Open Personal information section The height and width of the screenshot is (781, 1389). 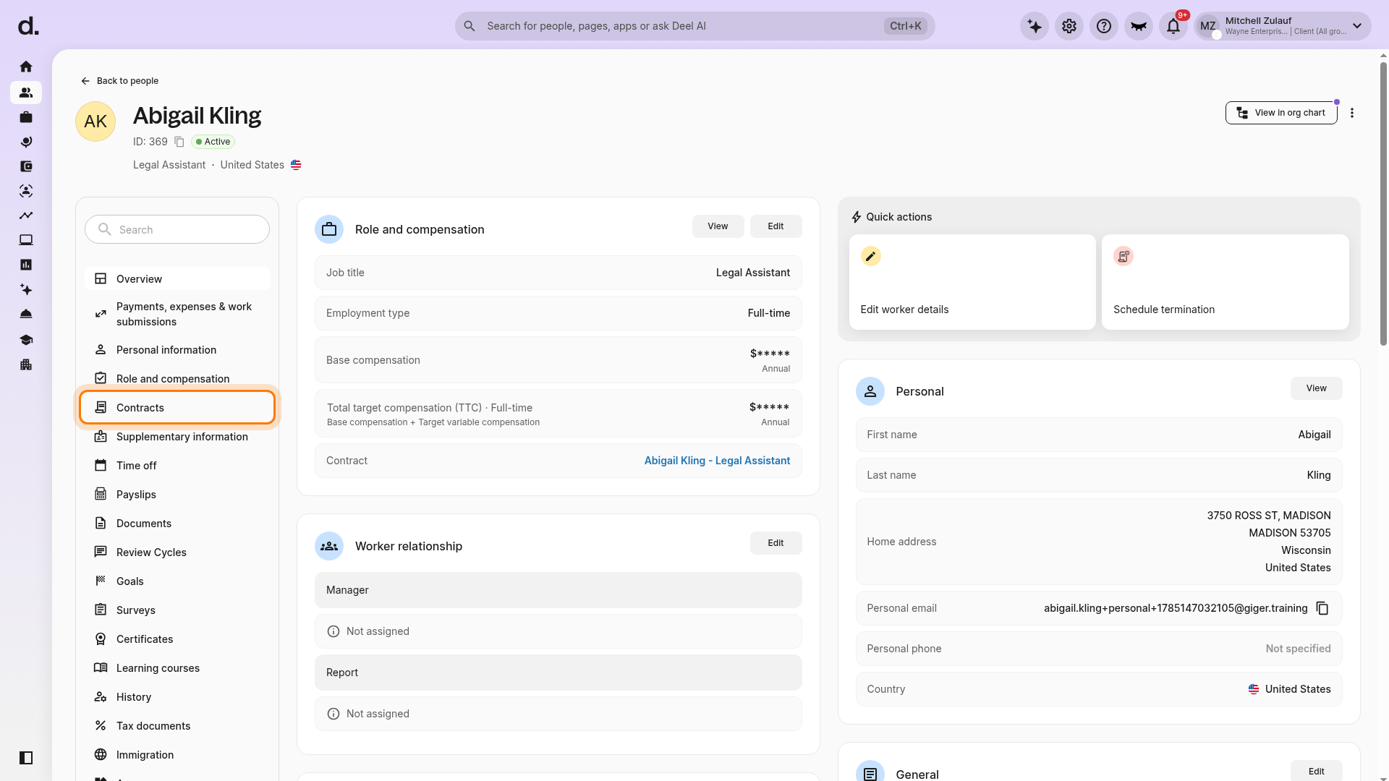(177, 350)
